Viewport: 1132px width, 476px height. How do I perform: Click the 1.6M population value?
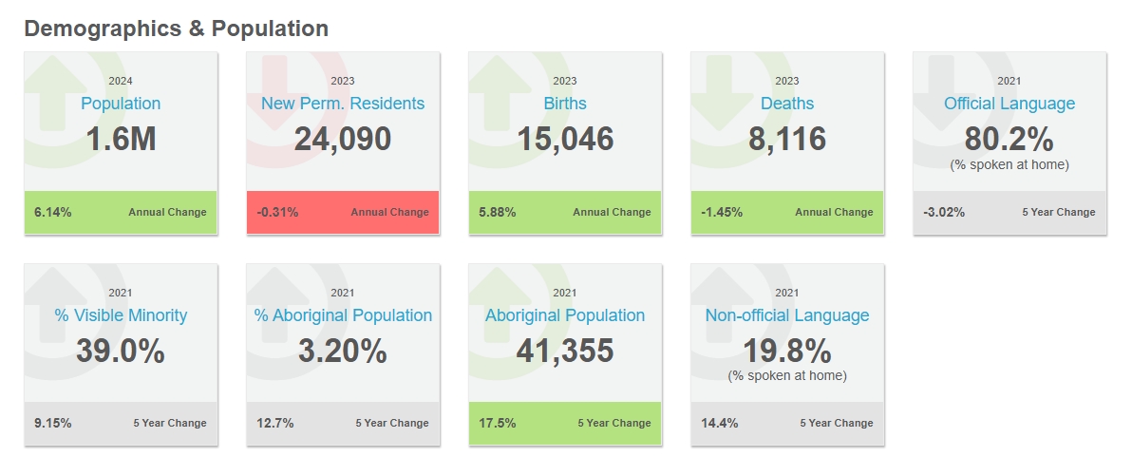[x=121, y=140]
